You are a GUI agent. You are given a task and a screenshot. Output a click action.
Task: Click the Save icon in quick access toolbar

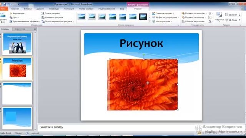[5, 4]
